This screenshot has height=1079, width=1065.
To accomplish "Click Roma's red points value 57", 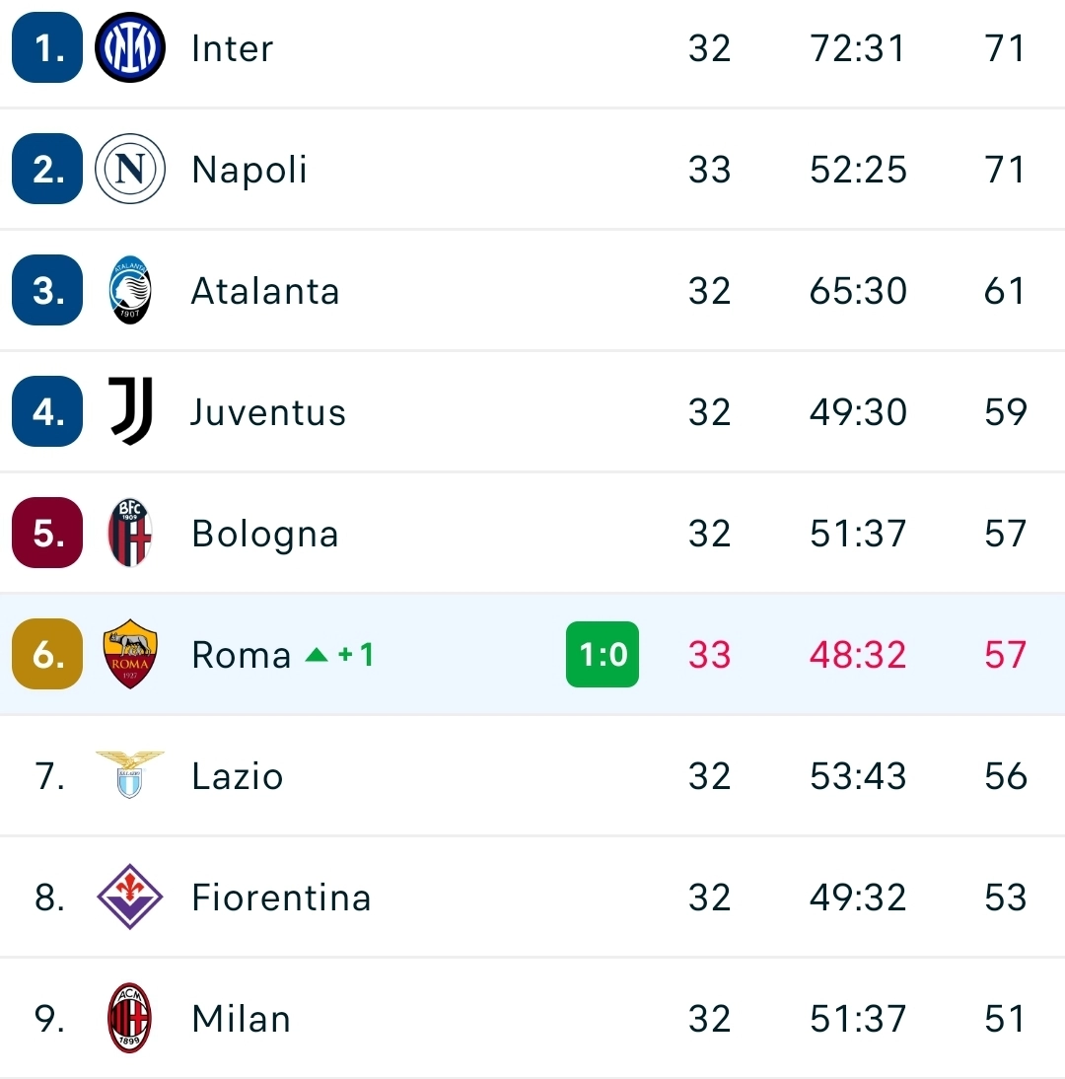I will (1005, 655).
